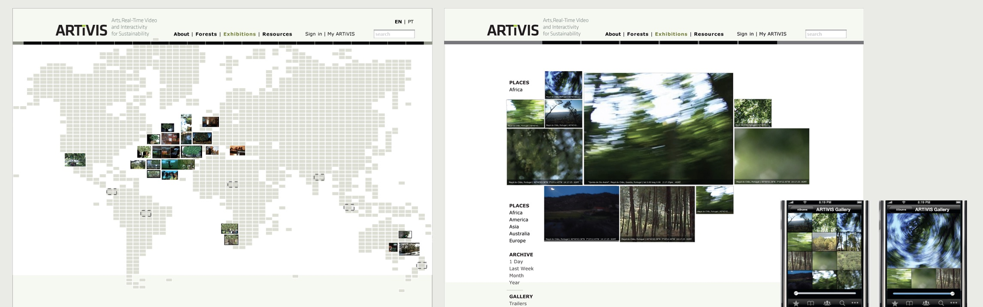Image resolution: width=983 pixels, height=307 pixels.
Task: Open Resources menu on the gallery page
Action: (709, 34)
